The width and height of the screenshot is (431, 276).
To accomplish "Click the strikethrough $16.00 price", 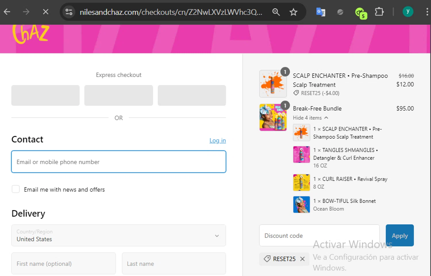I will [x=406, y=76].
